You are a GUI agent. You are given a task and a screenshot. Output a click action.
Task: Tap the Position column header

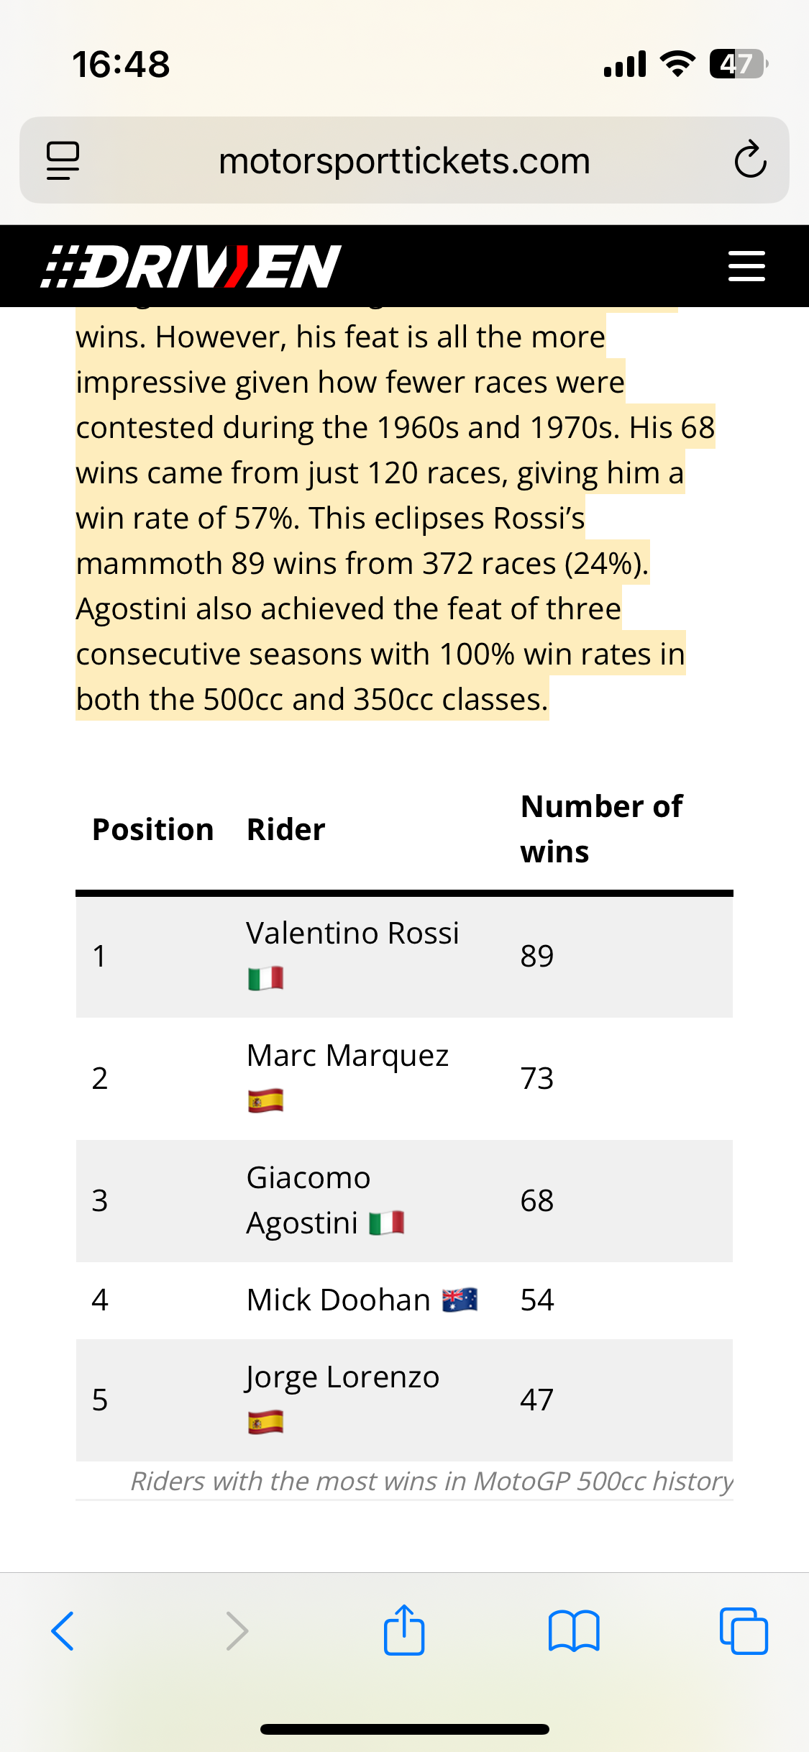[153, 829]
